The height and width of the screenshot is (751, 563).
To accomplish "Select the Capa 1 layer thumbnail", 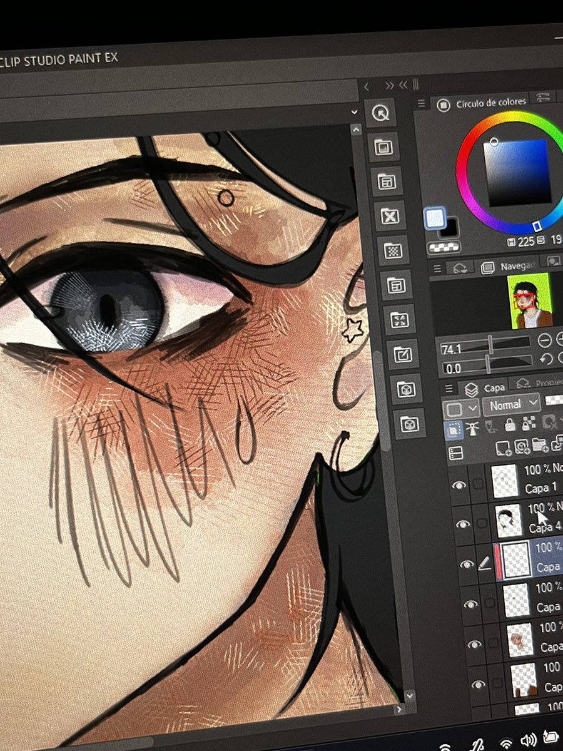I will point(504,480).
